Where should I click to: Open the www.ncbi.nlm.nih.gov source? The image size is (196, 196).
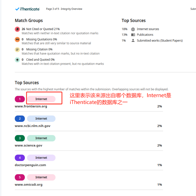coord(32,126)
